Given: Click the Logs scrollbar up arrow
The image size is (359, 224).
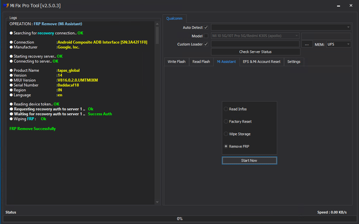Looking at the screenshot, I should click(x=157, y=24).
